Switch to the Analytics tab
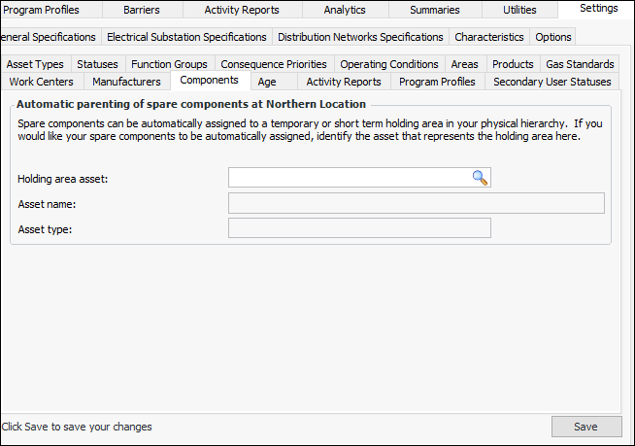Viewport: 635px width, 446px height. click(x=344, y=10)
